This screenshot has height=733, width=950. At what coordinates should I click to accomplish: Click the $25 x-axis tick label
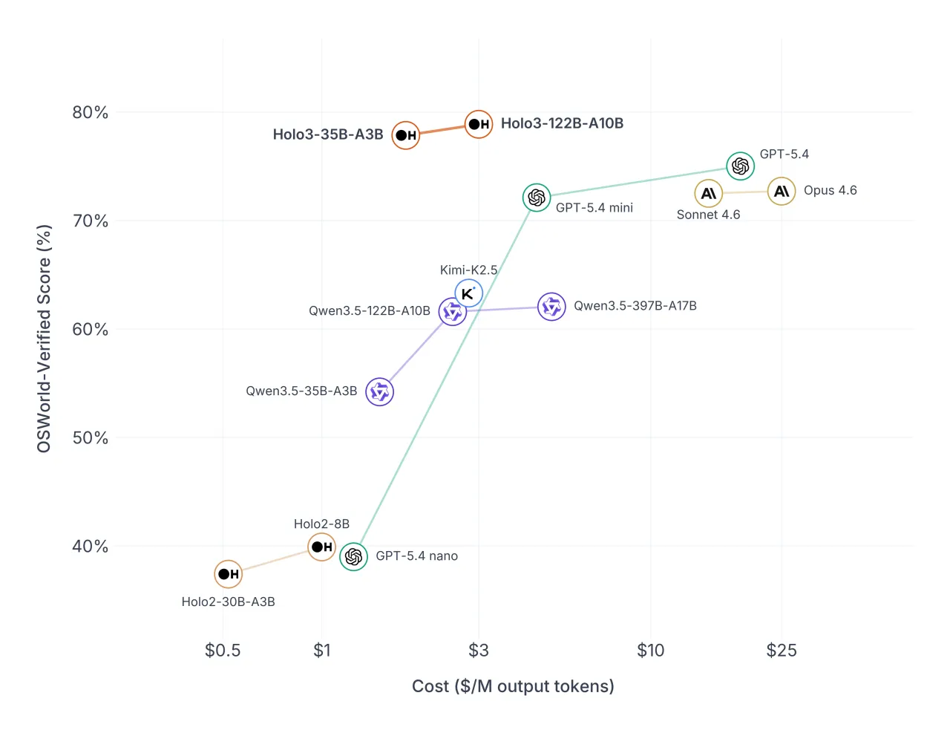pos(782,650)
